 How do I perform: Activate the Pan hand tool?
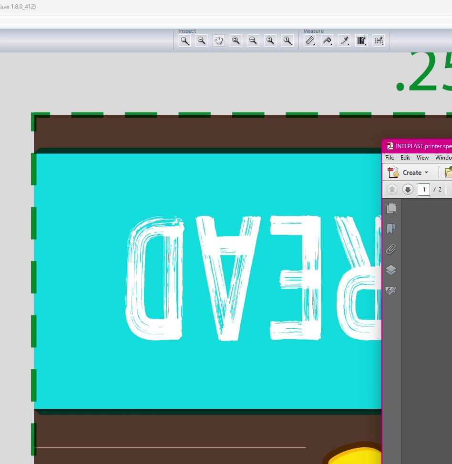pos(219,41)
